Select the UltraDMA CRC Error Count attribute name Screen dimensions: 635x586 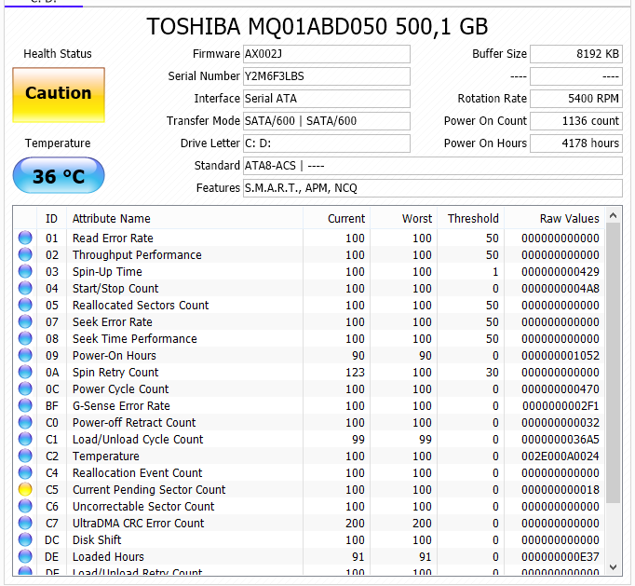[x=138, y=524]
